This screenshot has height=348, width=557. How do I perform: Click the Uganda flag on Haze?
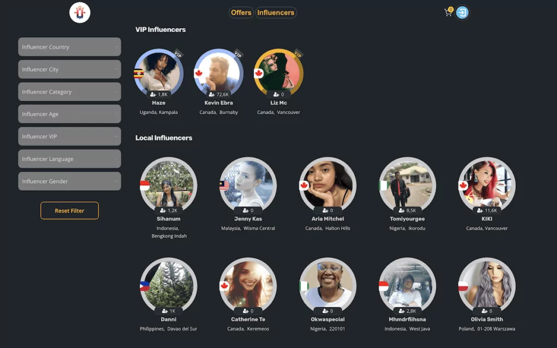139,73
